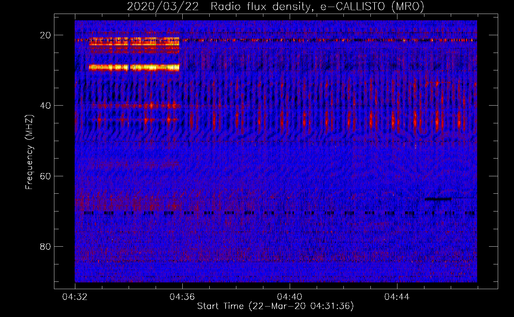
Task: Click the '60' frequency tick label
Action: click(x=45, y=176)
